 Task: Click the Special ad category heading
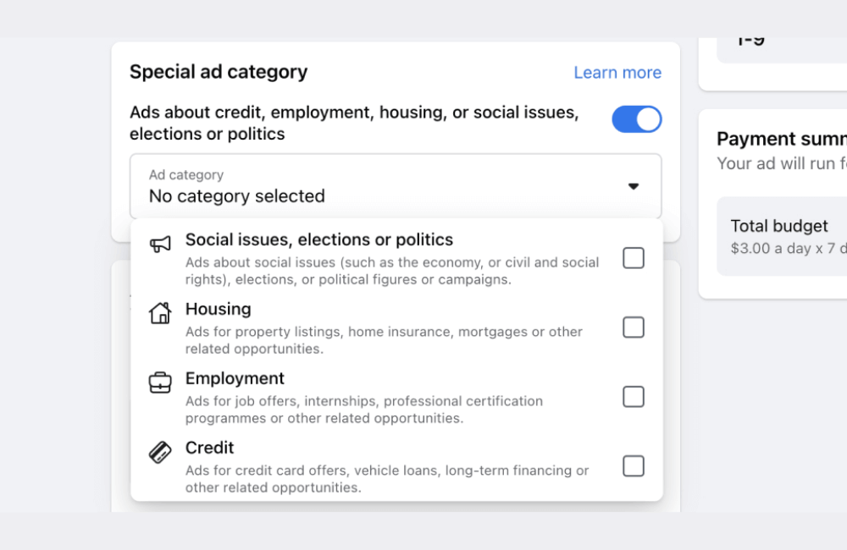[x=218, y=72]
